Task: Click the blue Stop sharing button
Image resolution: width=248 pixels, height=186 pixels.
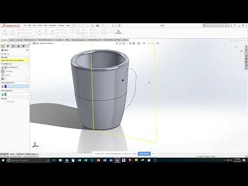Action: (144, 153)
